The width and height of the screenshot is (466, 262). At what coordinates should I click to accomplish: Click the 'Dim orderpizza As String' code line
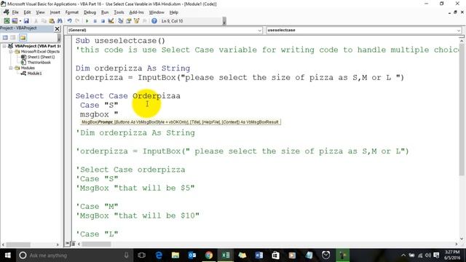[x=133, y=68]
